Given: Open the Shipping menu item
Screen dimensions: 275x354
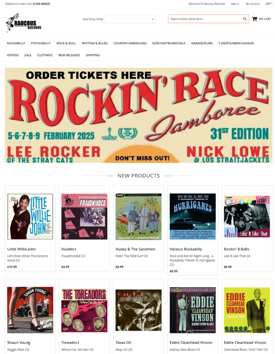Looking at the screenshot, I should point(93,55).
